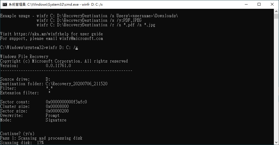Viewport: 279px width, 145px height.
Task: Click the Windows File Recovery heading text
Action: click(x=24, y=57)
